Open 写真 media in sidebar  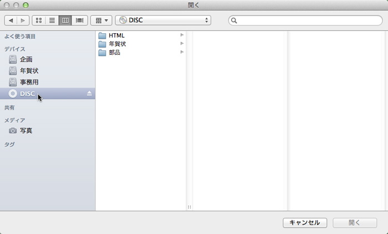point(26,131)
